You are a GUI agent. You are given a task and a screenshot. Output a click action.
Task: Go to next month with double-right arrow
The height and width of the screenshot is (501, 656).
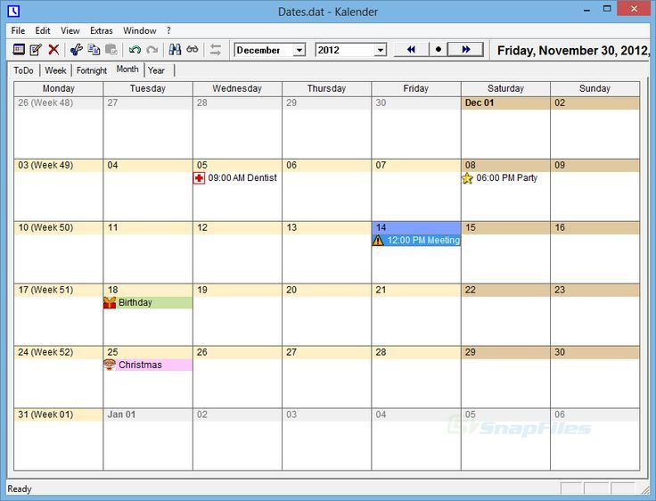465,49
